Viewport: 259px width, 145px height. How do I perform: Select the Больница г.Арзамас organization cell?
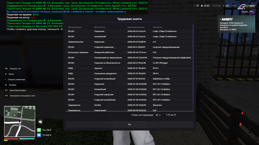tap(78, 52)
